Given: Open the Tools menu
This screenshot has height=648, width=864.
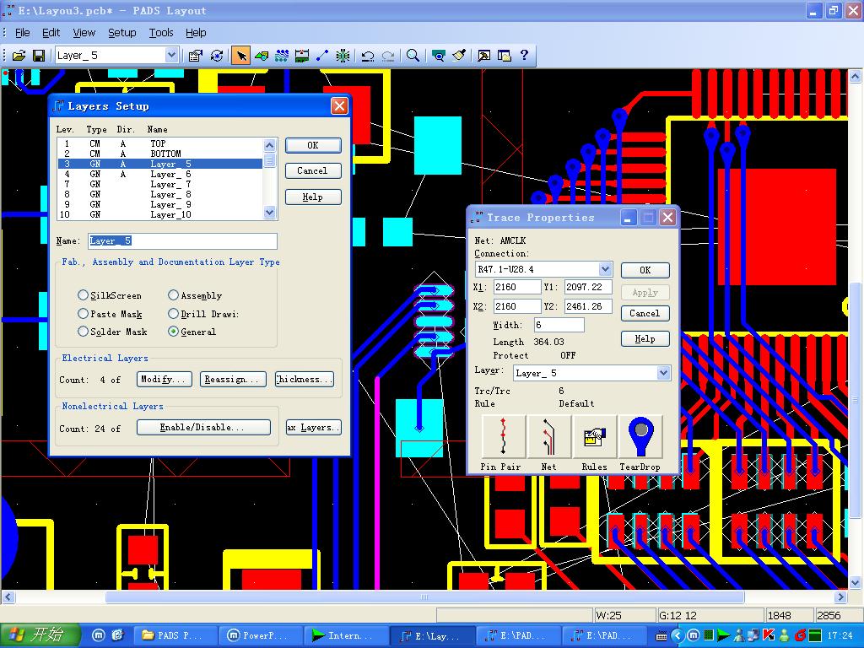Looking at the screenshot, I should point(160,33).
